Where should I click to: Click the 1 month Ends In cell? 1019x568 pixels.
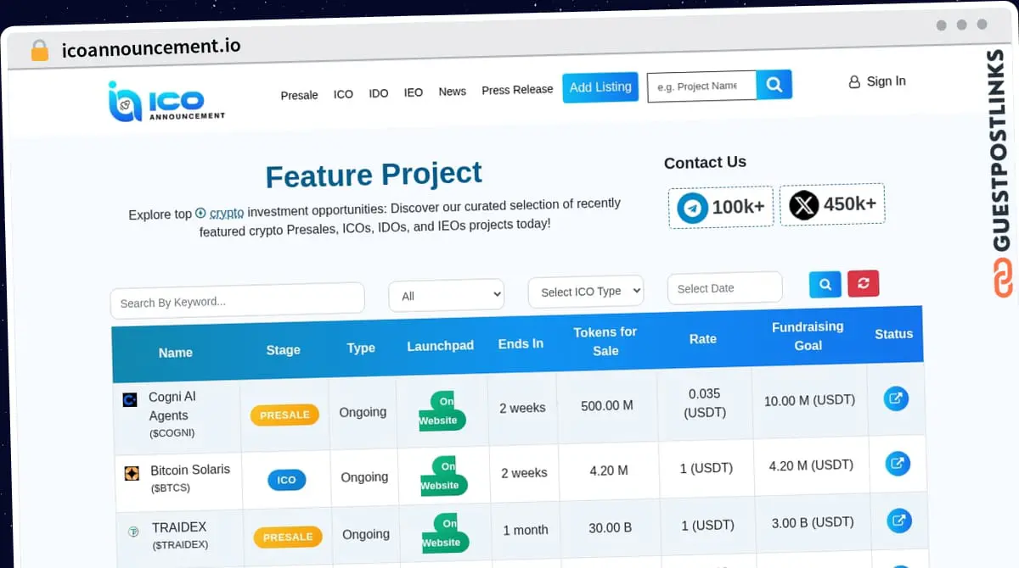click(526, 530)
